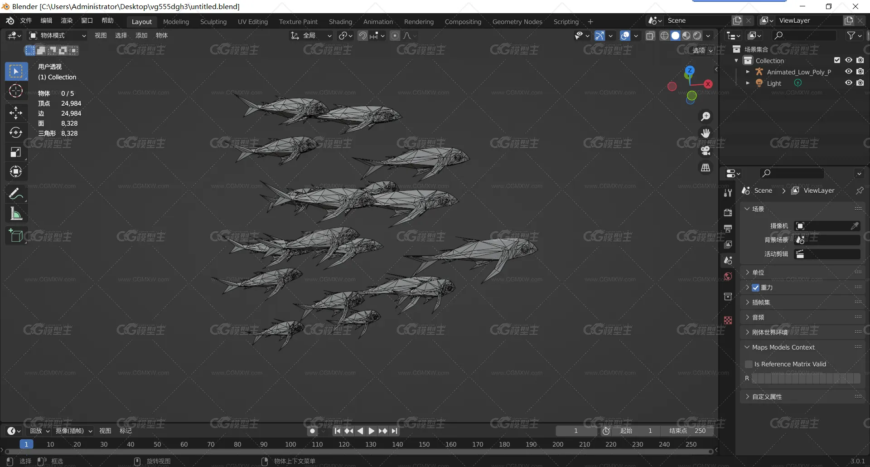Open the Global transform orientation dropdown
The width and height of the screenshot is (870, 467).
pyautogui.click(x=311, y=35)
